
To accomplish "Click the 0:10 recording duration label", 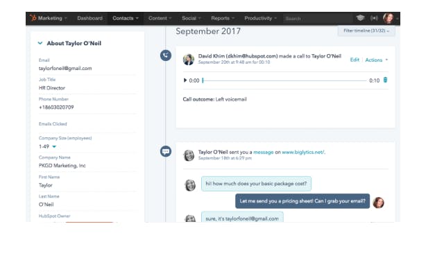I will point(374,80).
